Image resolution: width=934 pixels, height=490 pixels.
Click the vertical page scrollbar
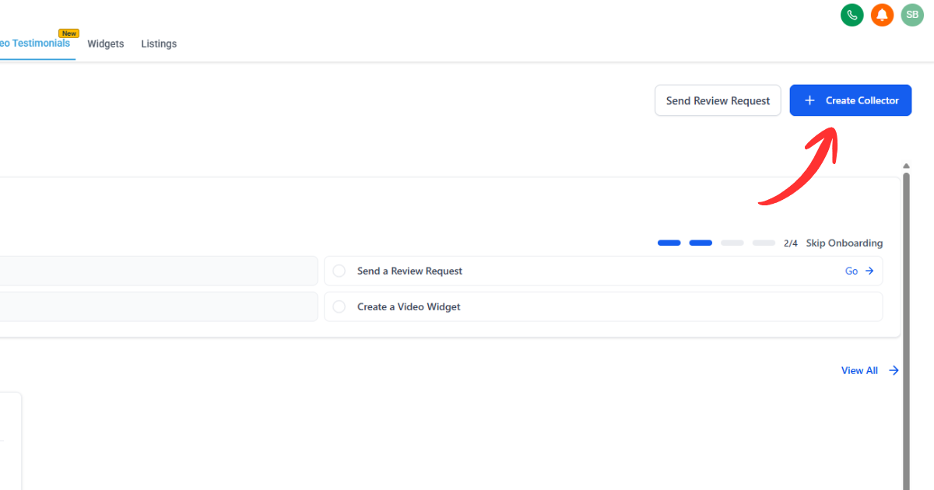coord(906,331)
